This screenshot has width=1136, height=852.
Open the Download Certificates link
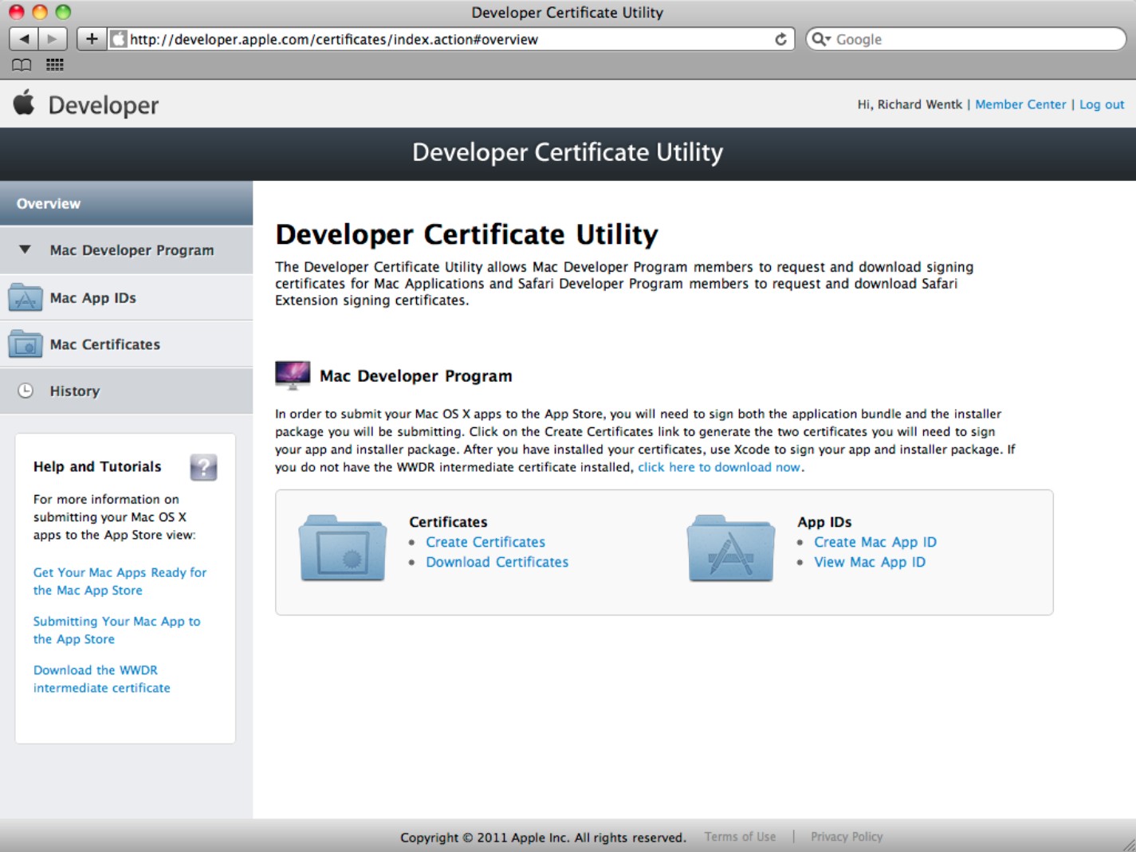tap(497, 562)
